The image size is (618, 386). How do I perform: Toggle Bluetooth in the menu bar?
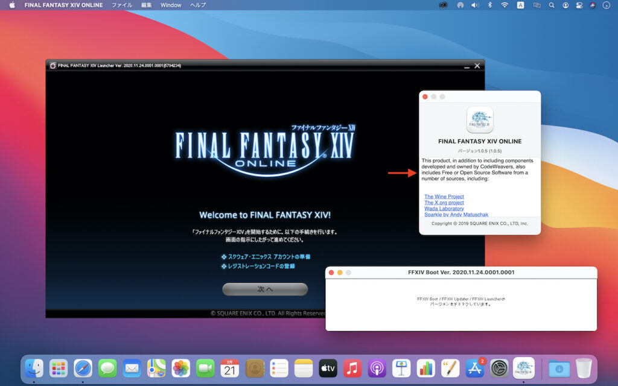489,5
